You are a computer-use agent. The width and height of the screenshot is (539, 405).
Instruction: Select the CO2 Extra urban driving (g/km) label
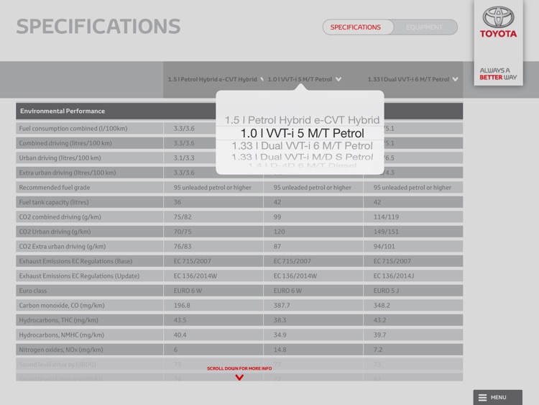click(63, 246)
